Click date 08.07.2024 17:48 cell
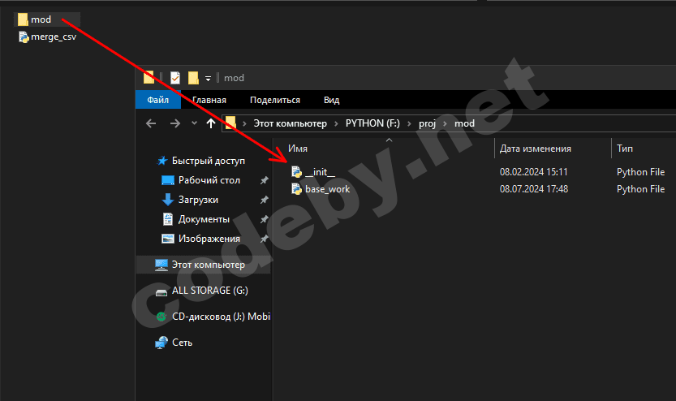The width and height of the screenshot is (676, 401). point(534,189)
